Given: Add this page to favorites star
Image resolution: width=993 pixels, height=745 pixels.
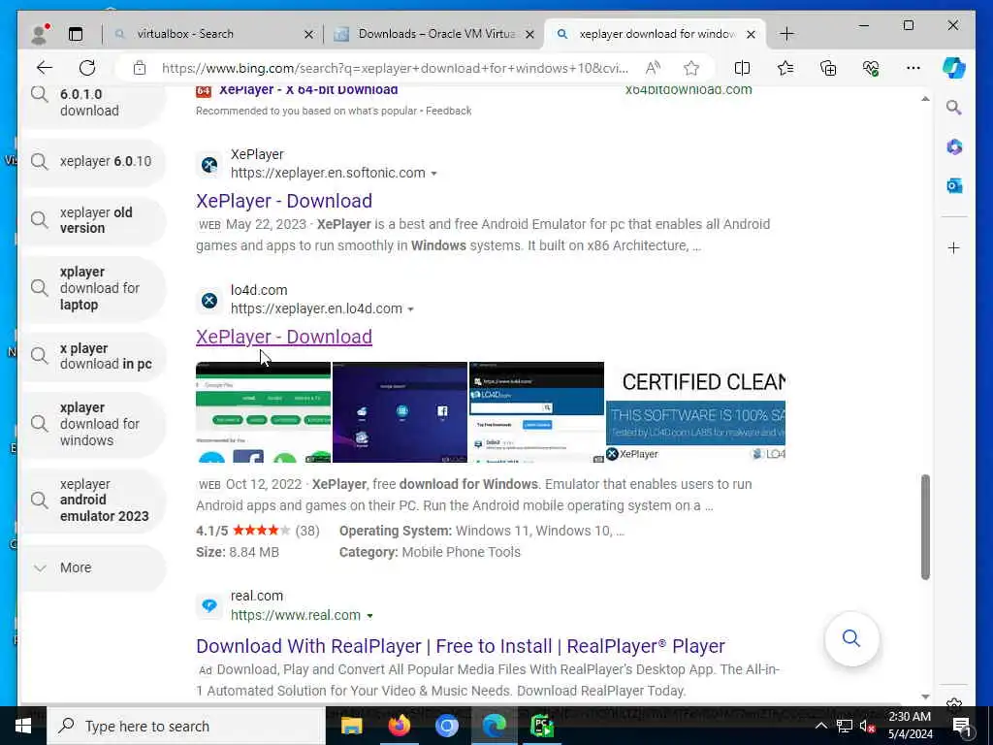Looking at the screenshot, I should [x=690, y=68].
